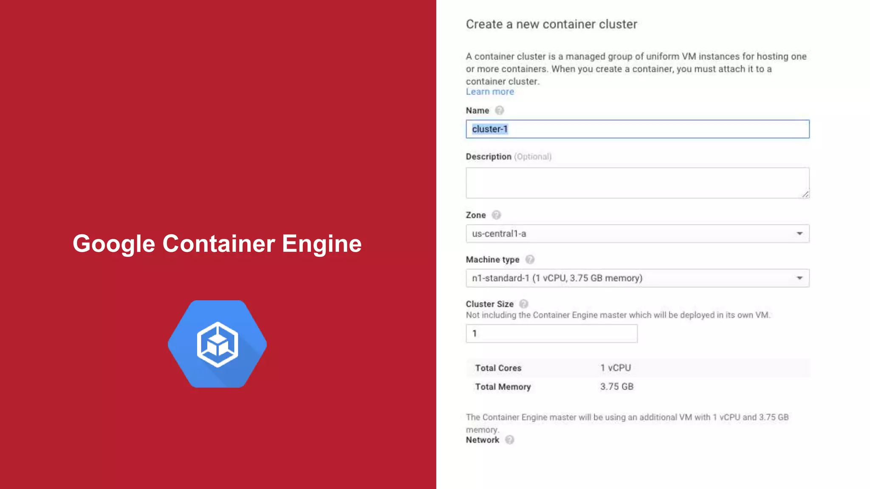Click the Cluster Size number field
Viewport: 870px width, 489px height.
551,334
